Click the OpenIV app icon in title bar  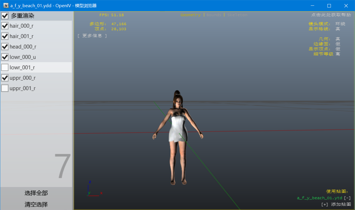6,5
